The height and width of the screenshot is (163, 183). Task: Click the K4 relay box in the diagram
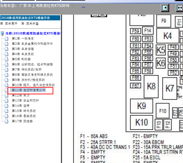[168, 36]
